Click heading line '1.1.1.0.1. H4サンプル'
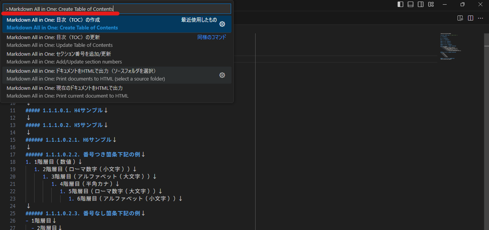 (67, 110)
